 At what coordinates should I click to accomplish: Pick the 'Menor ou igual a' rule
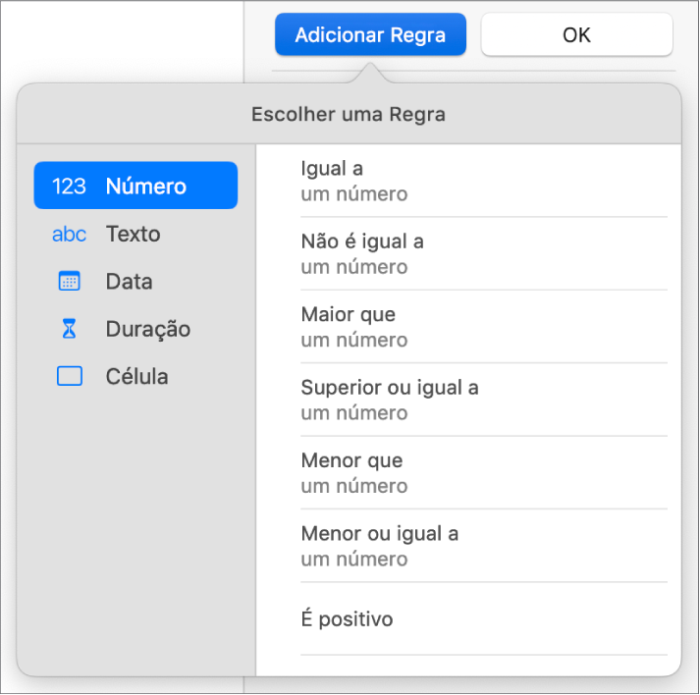point(484,546)
